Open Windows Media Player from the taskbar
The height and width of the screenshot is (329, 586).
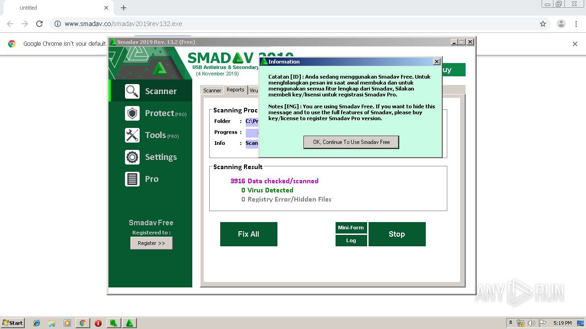pos(67,323)
